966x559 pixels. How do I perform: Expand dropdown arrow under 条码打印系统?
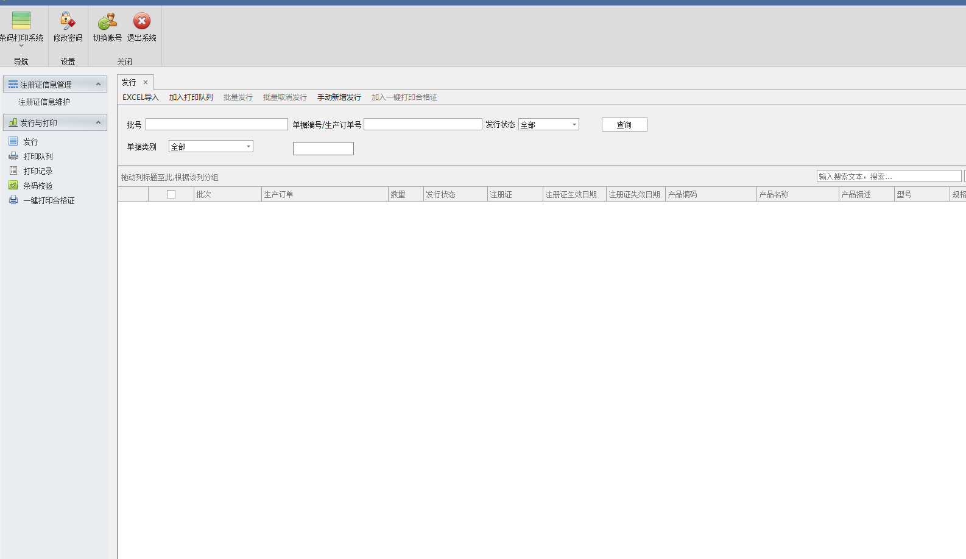[21, 46]
